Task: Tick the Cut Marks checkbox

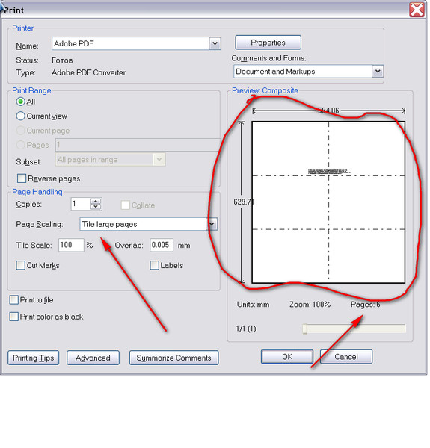Action: click(21, 265)
